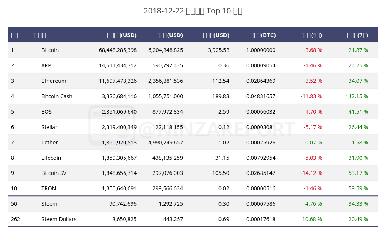
Task: Click market cap value 1,890,920,513
Action: coord(119,143)
